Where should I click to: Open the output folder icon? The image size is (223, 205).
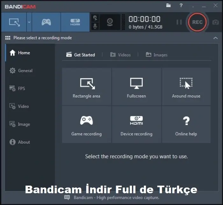click(x=169, y=5)
